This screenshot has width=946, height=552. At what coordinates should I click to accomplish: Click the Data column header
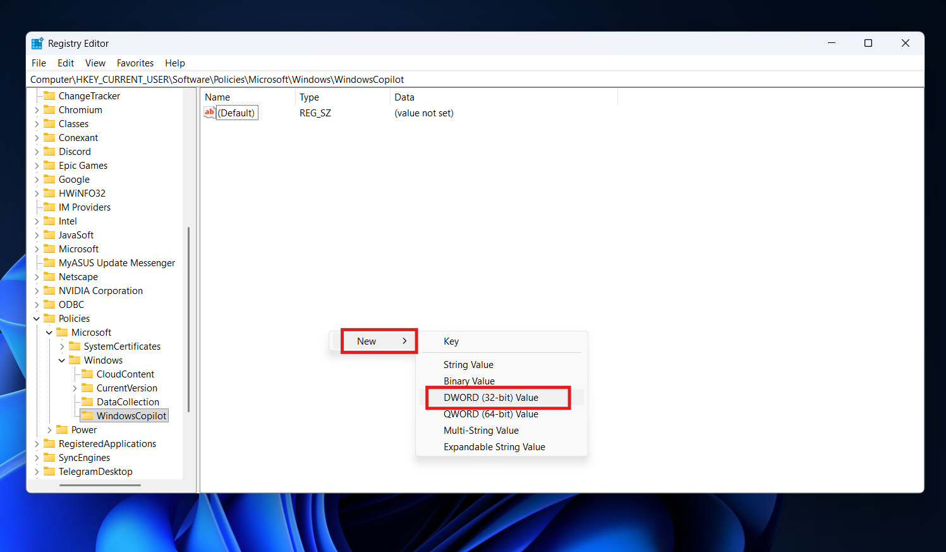tap(404, 97)
